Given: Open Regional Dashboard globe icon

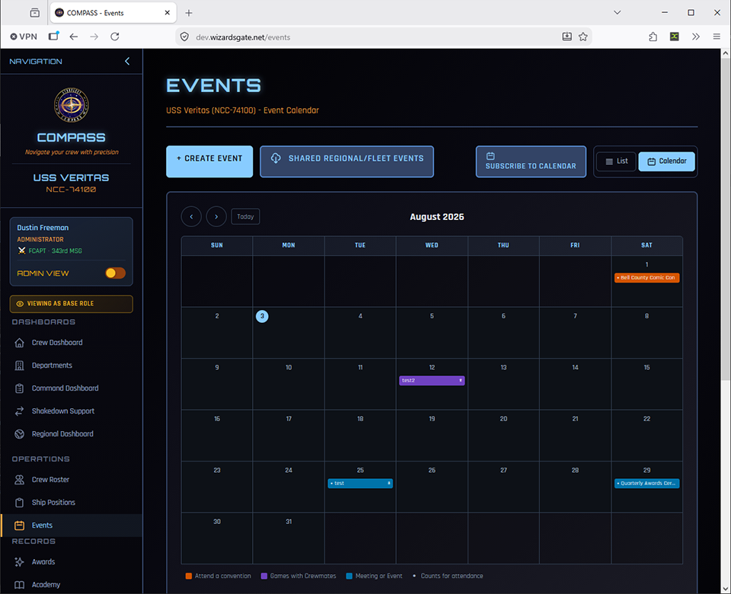Looking at the screenshot, I should coord(19,434).
